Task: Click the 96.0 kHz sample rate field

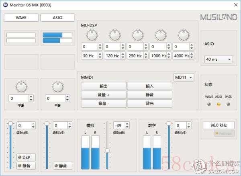Action: (x=219, y=125)
